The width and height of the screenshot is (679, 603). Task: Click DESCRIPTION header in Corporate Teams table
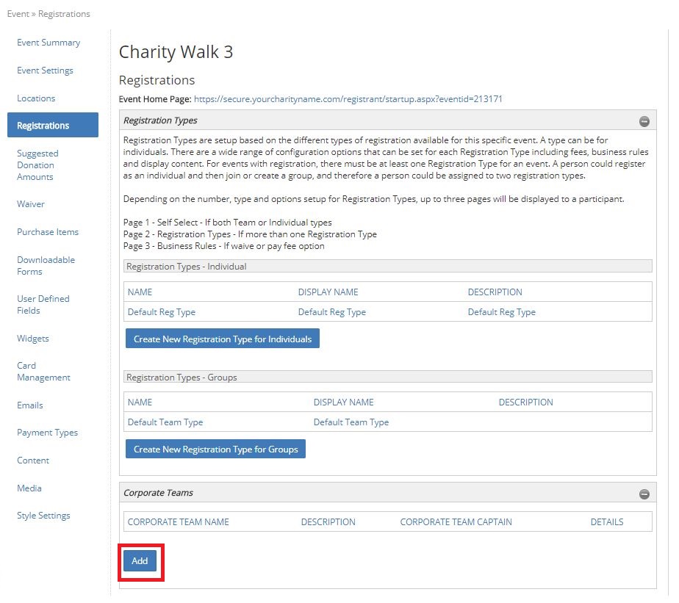coord(328,522)
